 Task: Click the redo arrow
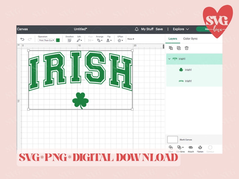(30, 39)
